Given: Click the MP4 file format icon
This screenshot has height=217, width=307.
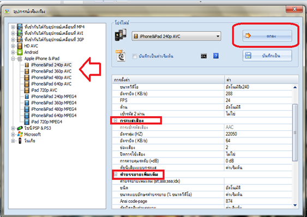Looking at the screenshot, I should (x=121, y=56).
